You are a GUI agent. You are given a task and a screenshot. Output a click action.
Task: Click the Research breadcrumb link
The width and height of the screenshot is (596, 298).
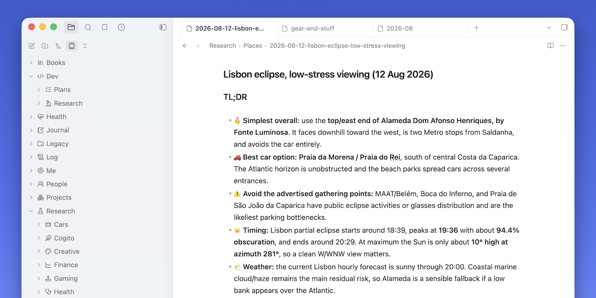point(223,46)
